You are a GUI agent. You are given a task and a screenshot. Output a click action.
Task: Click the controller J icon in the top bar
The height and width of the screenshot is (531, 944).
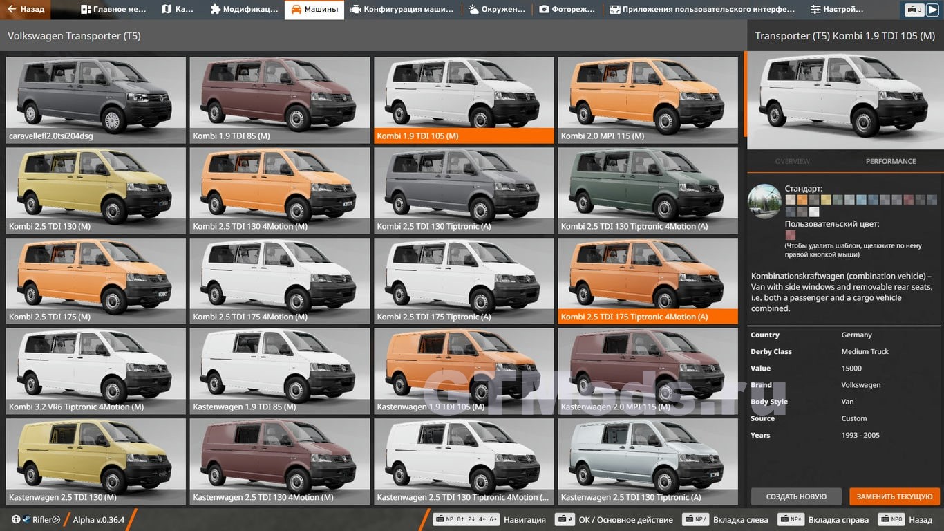[915, 10]
